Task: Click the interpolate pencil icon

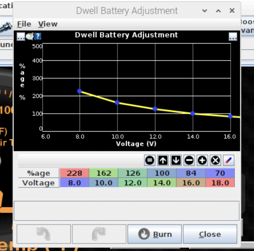Action: (229, 160)
